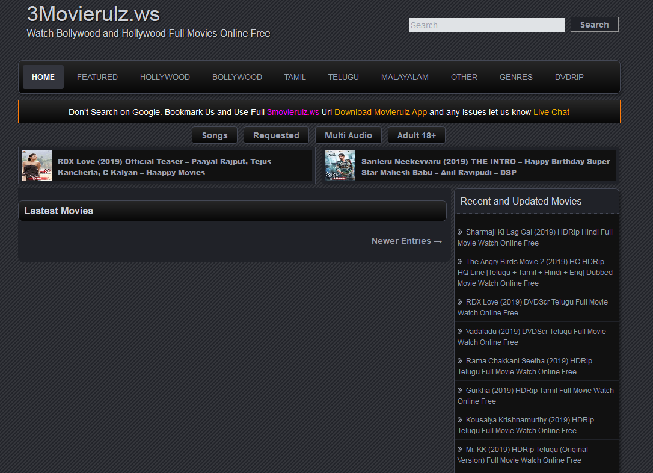Open the Songs category button
The width and height of the screenshot is (653, 473).
[x=215, y=135]
